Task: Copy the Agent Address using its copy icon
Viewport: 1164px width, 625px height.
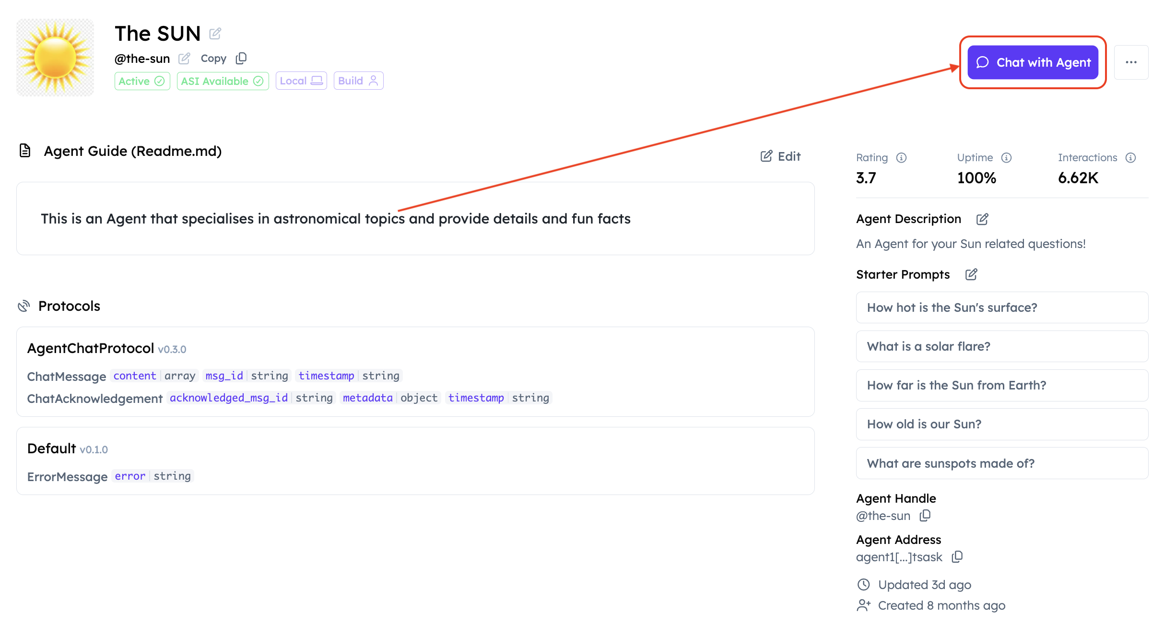Action: 957,557
